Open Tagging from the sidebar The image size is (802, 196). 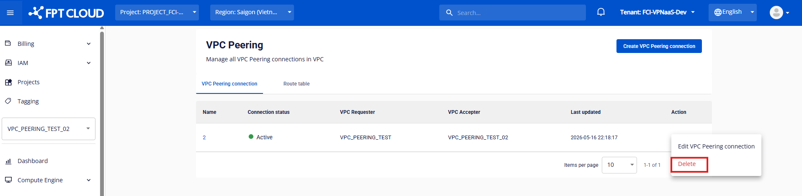[28, 101]
